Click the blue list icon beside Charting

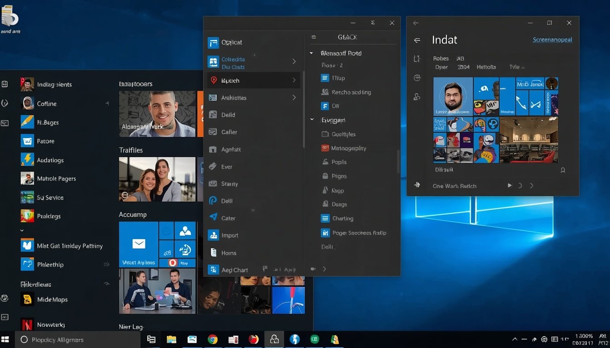(x=325, y=218)
